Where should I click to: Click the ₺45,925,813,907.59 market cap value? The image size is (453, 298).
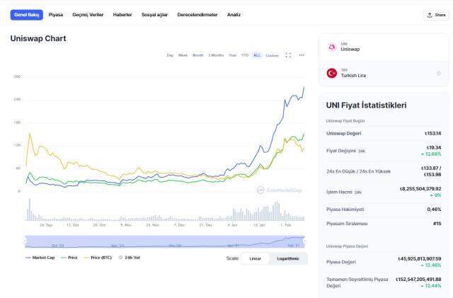pos(420,258)
